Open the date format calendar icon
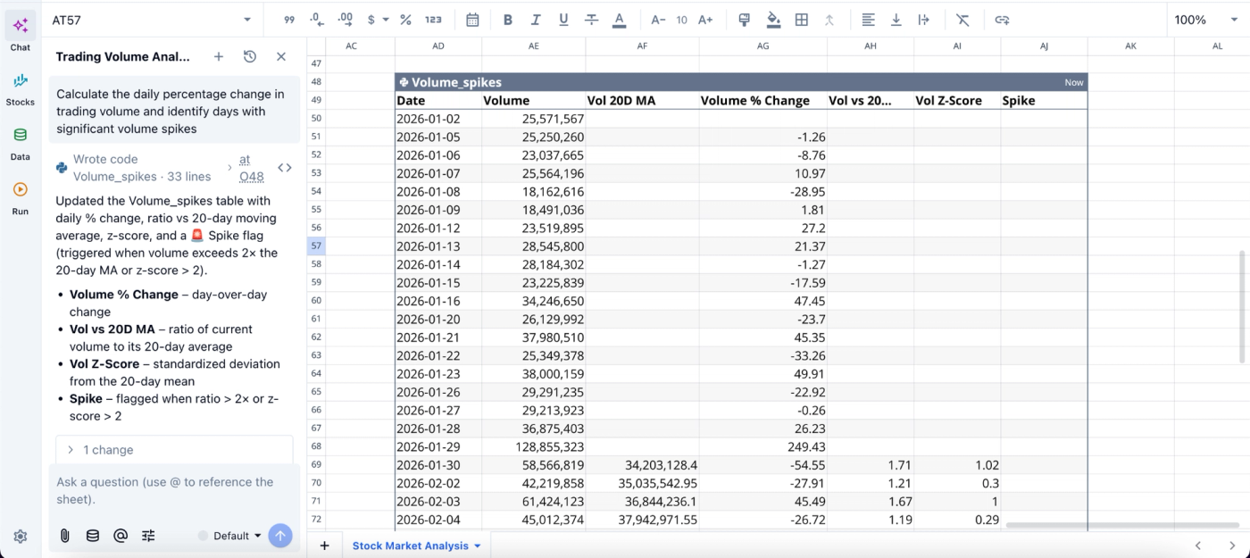 tap(472, 20)
